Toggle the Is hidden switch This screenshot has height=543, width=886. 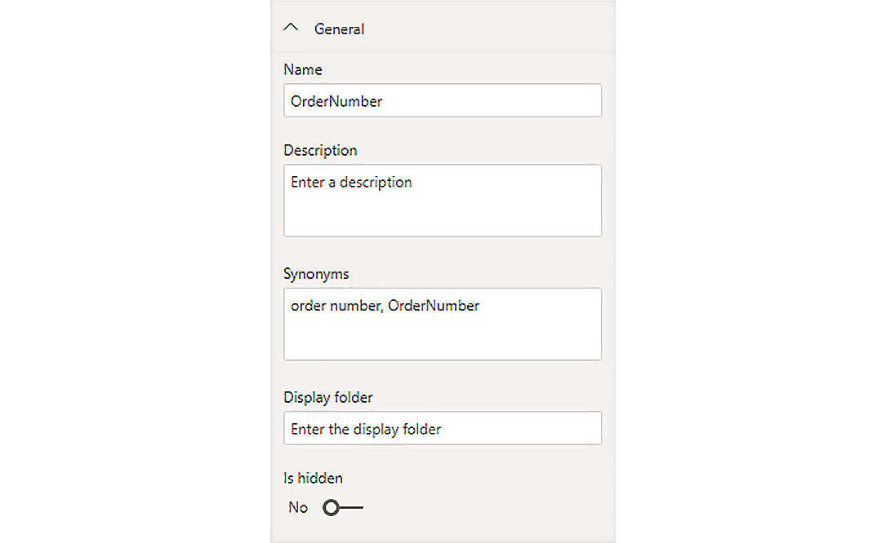(x=342, y=508)
